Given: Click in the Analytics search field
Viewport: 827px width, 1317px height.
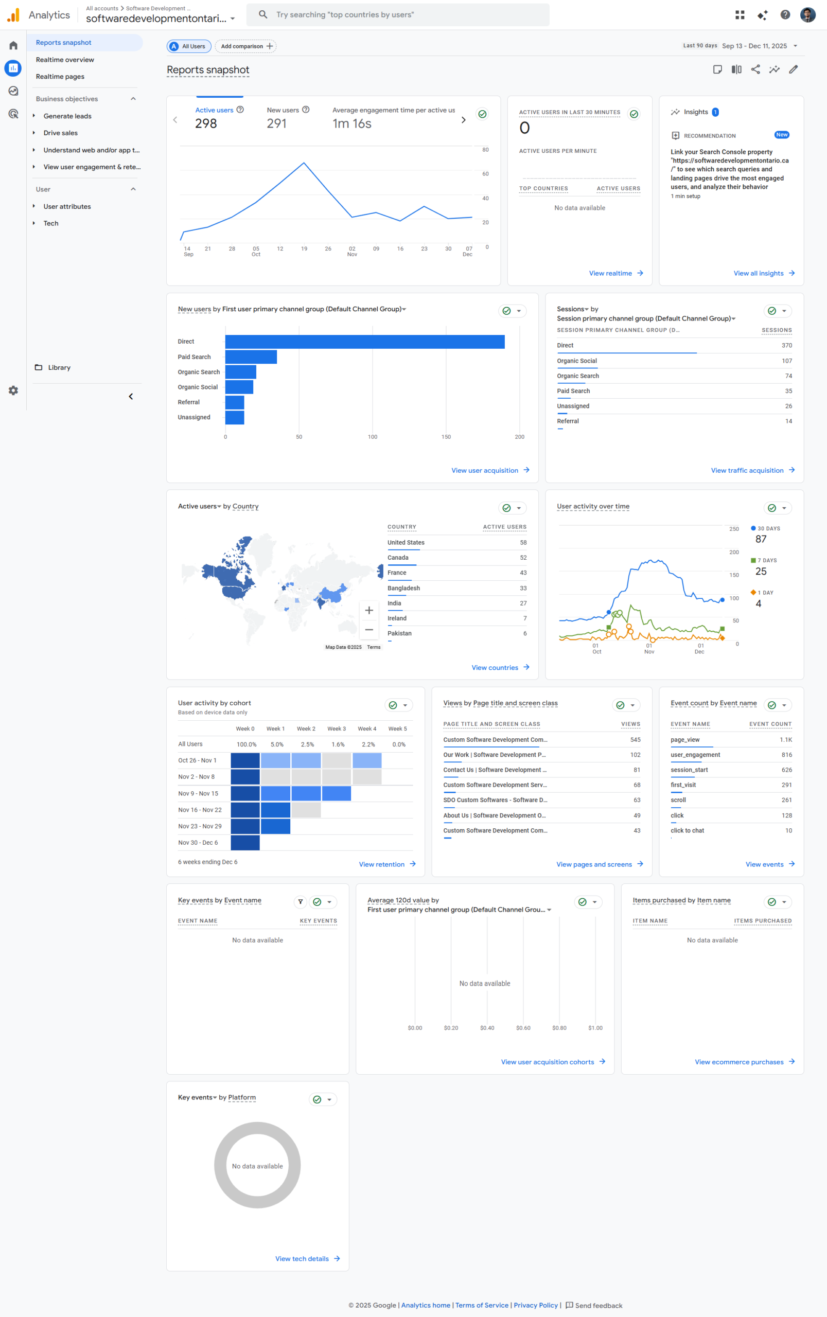Looking at the screenshot, I should click(404, 15).
